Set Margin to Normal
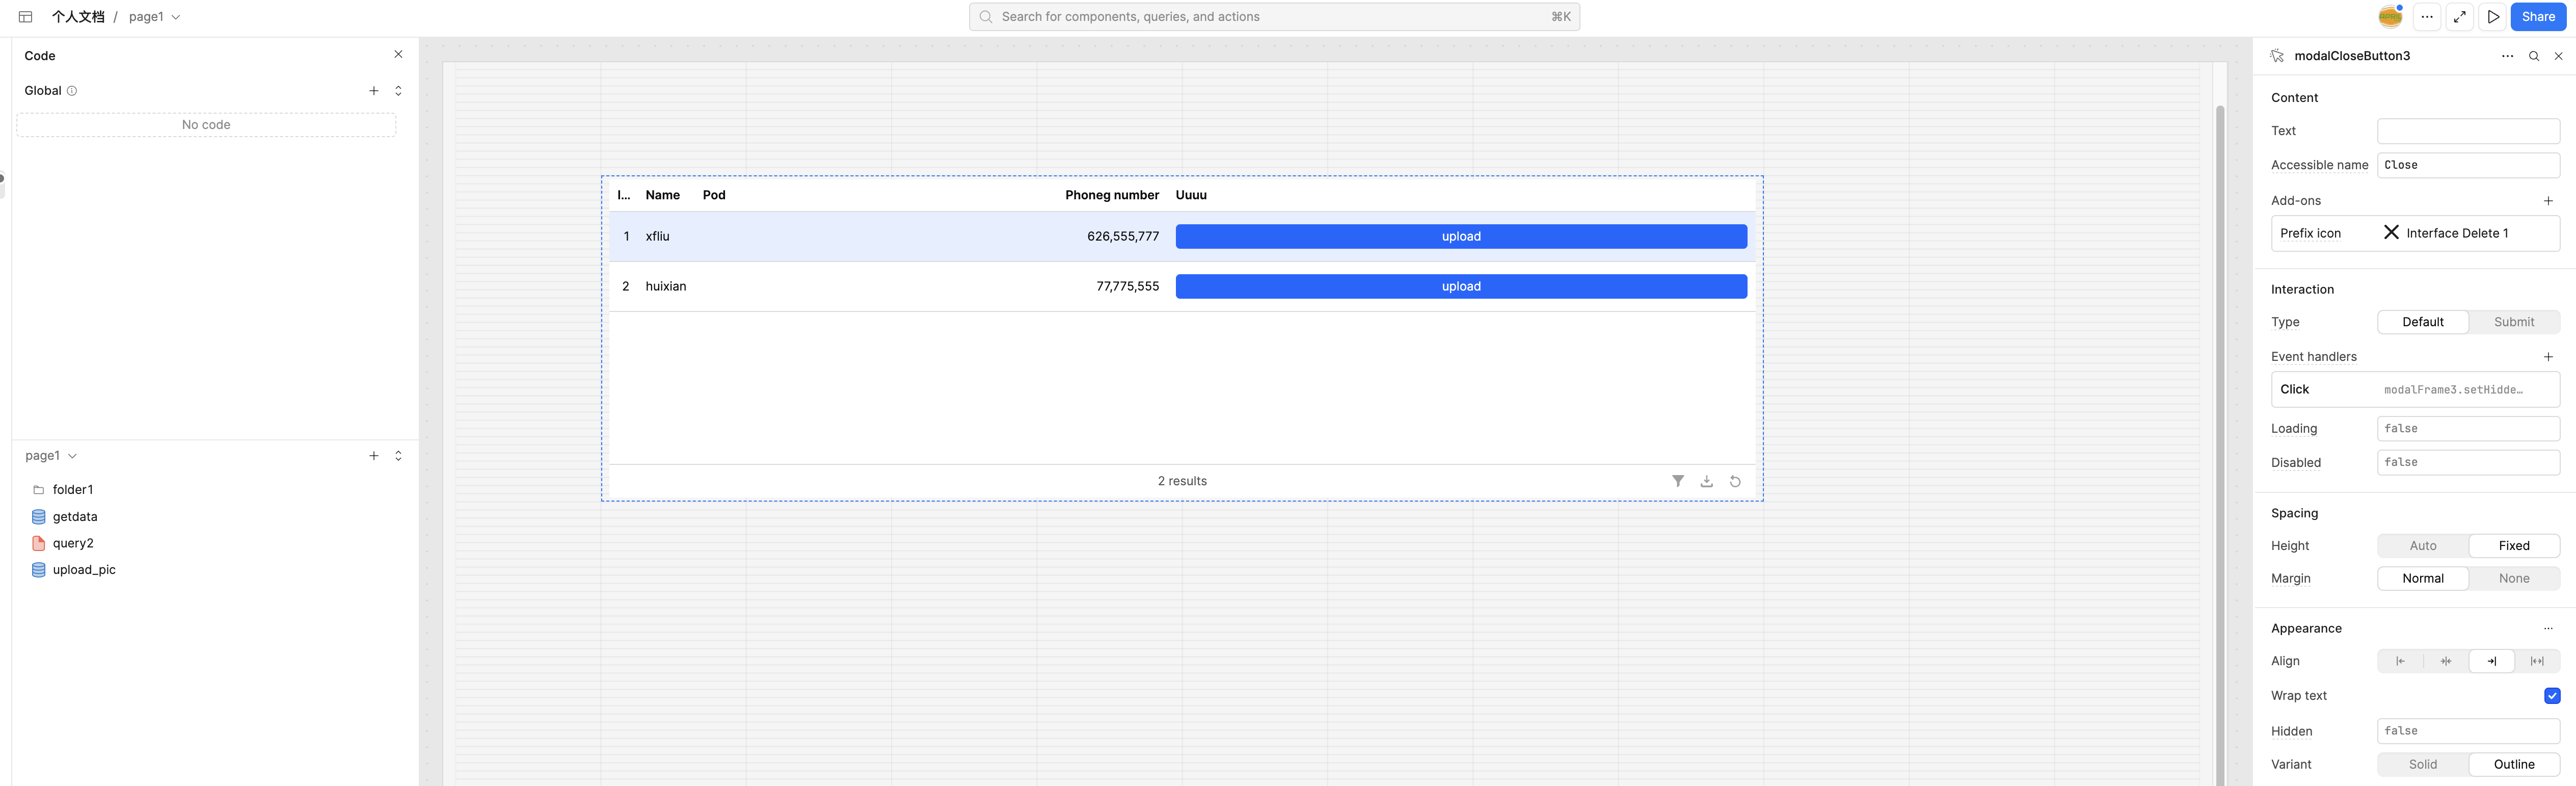The height and width of the screenshot is (786, 2576). 2422,579
